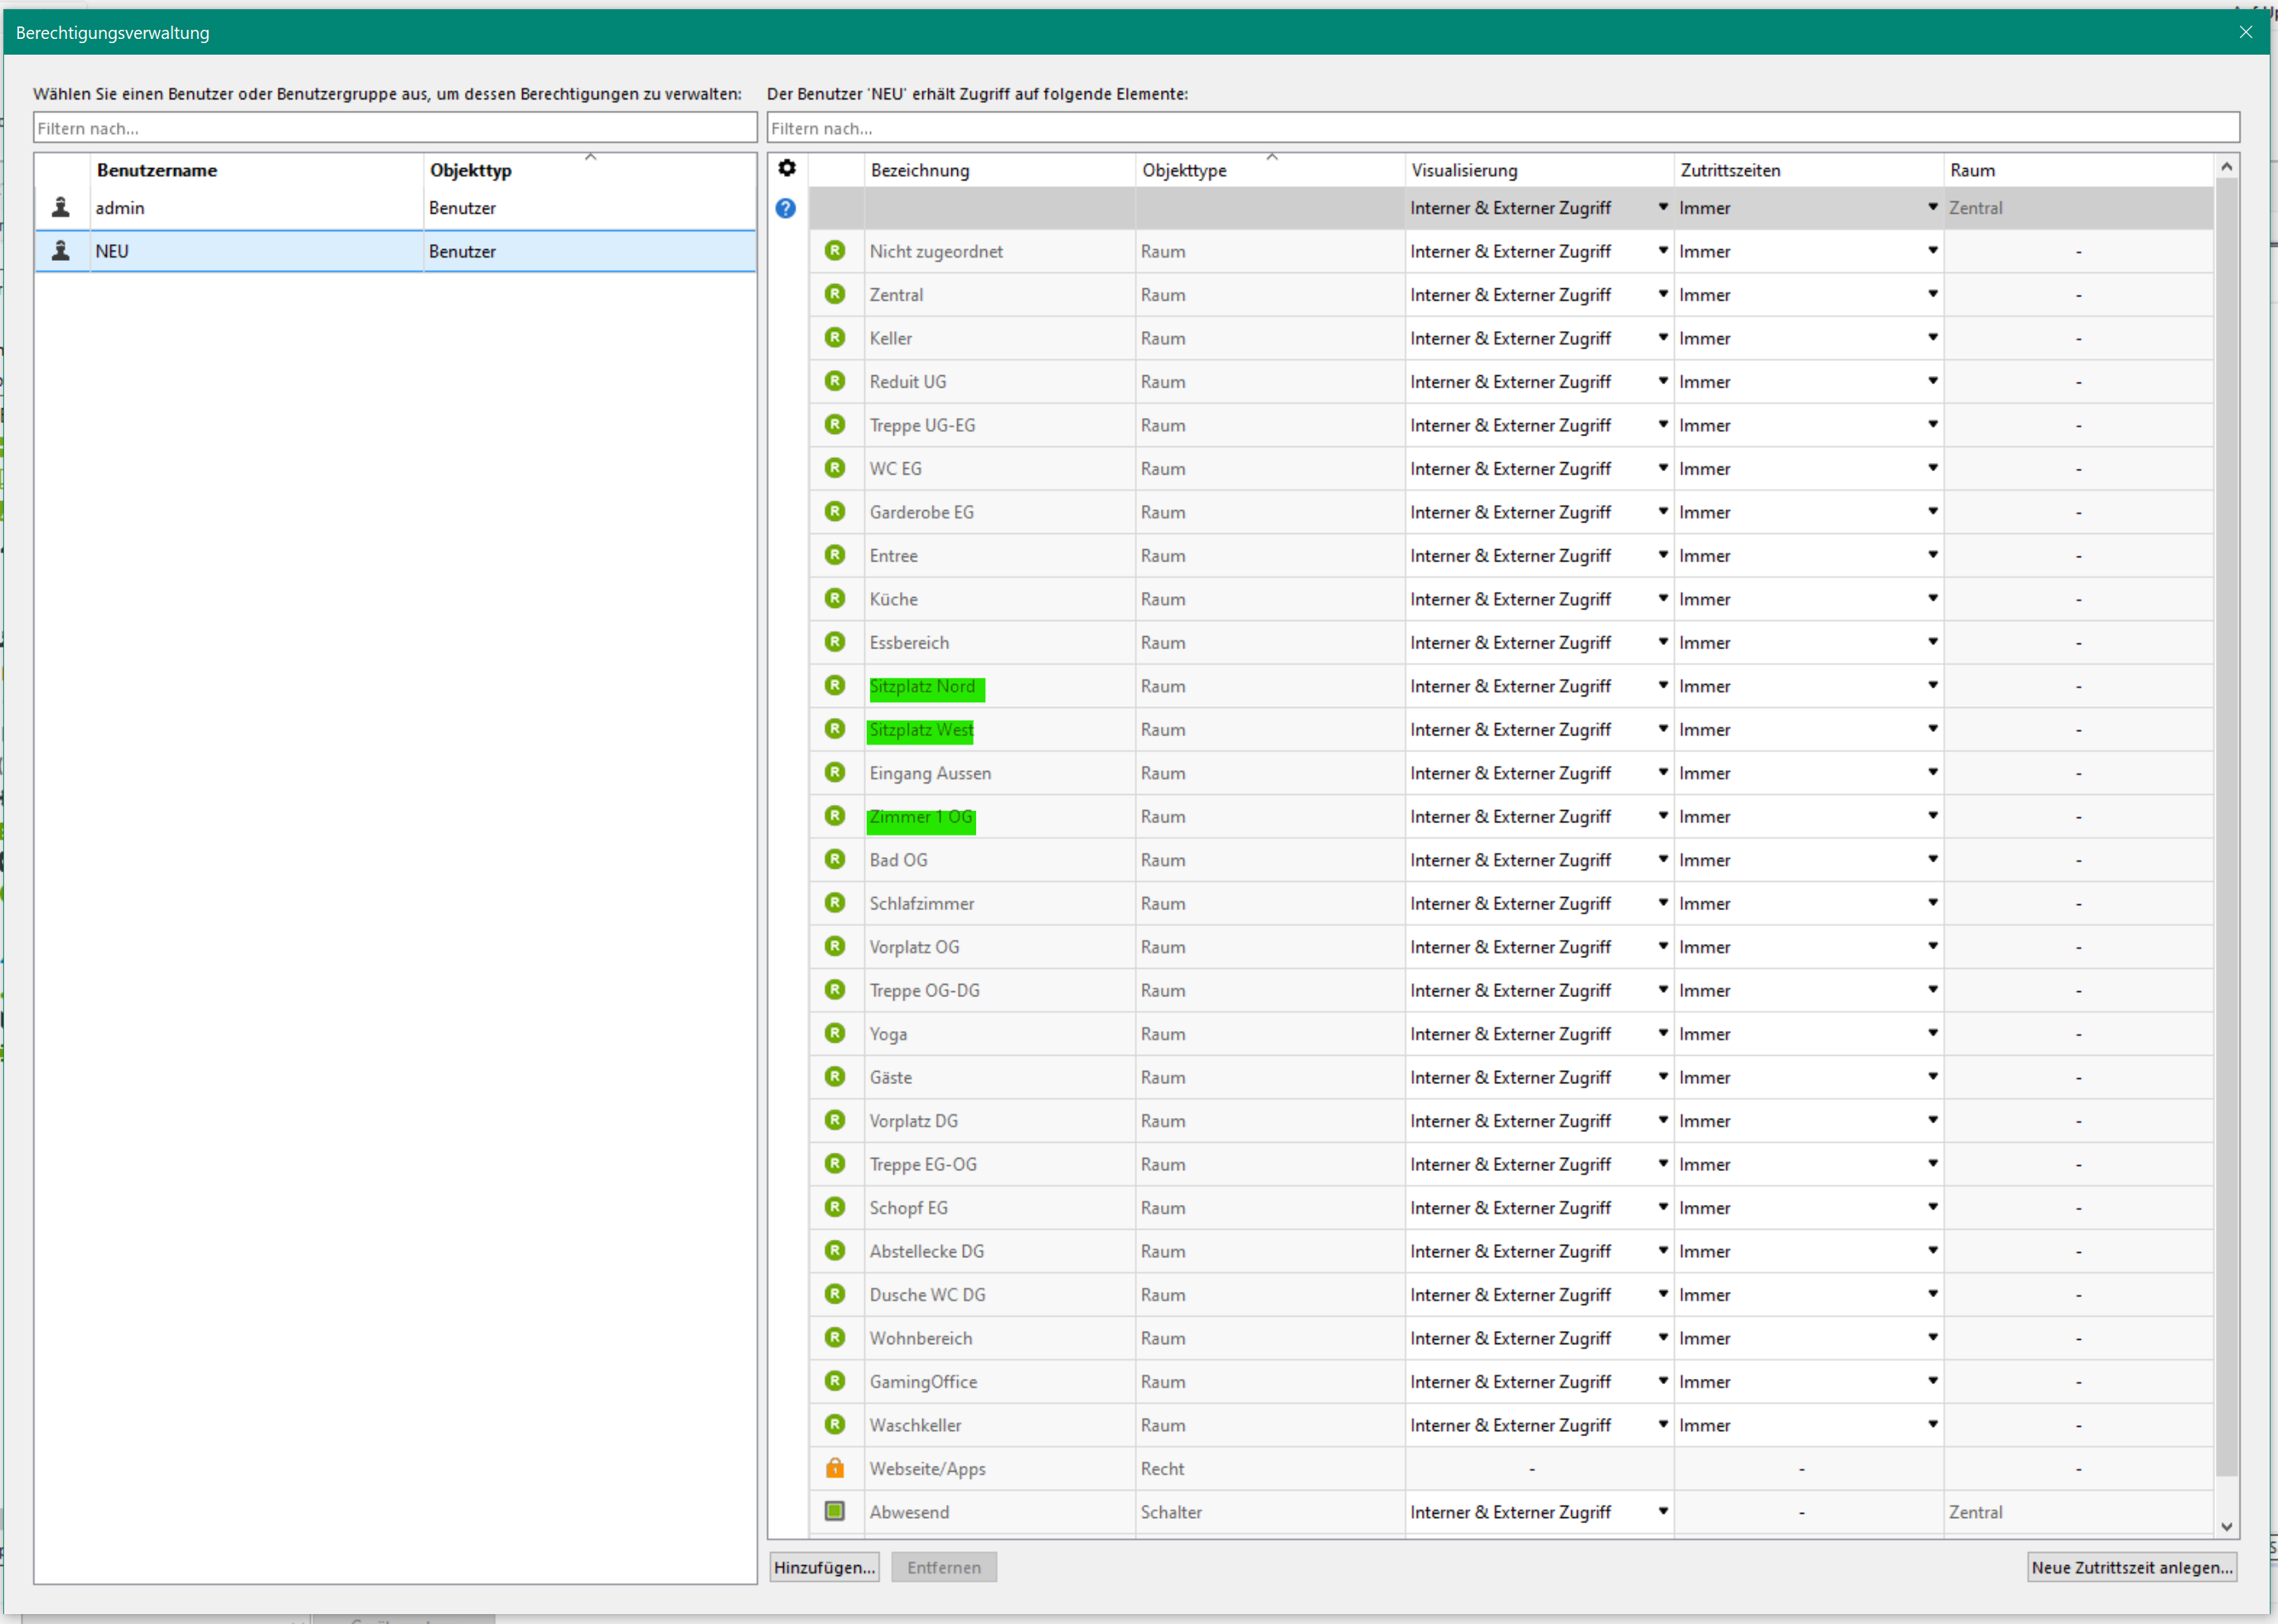Click the user icon next to NEU
Image resolution: width=2278 pixels, height=1624 pixels.
[62, 251]
